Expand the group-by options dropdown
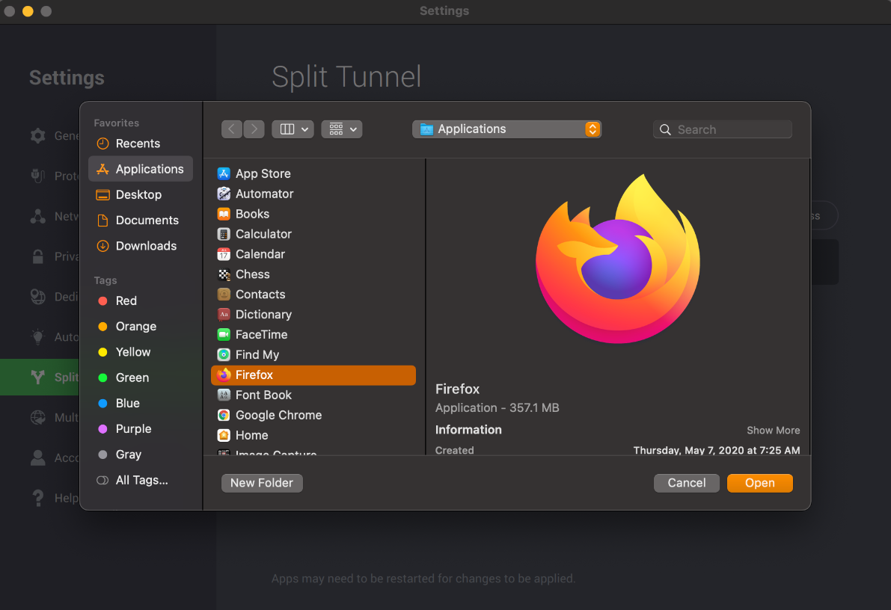 point(342,129)
